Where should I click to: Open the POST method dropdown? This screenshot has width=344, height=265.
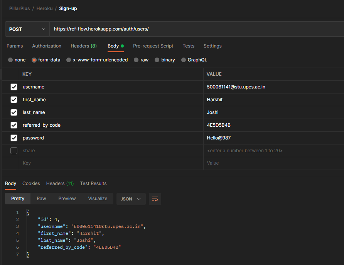[x=27, y=29]
